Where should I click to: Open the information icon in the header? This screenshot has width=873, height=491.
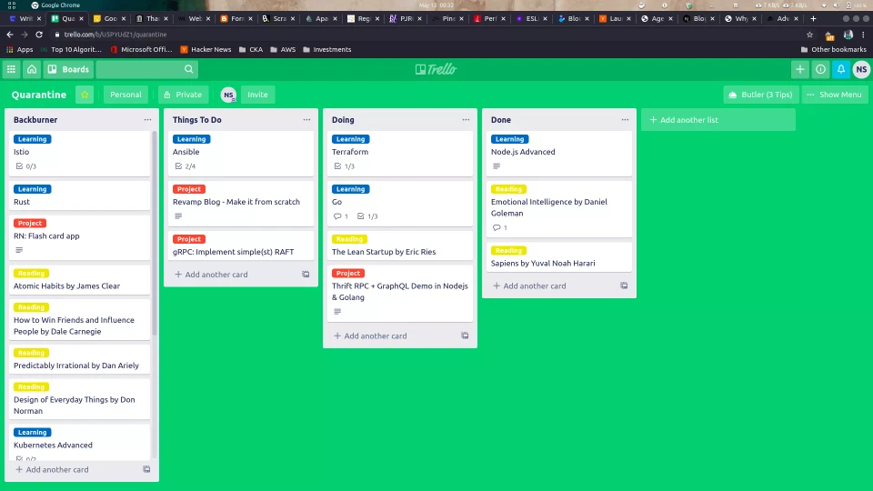coord(820,70)
